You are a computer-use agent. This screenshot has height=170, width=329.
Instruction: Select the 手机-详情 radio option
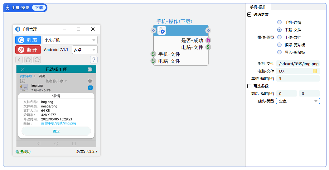pos(279,22)
